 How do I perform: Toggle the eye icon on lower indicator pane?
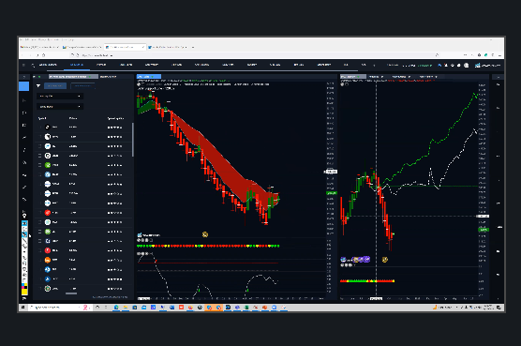tap(140, 253)
